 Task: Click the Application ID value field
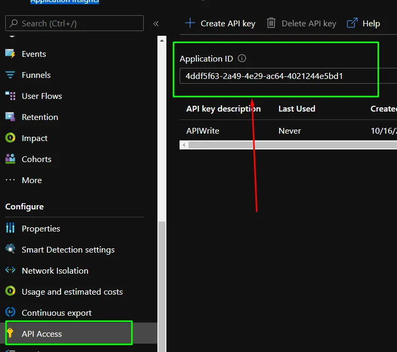coord(288,76)
